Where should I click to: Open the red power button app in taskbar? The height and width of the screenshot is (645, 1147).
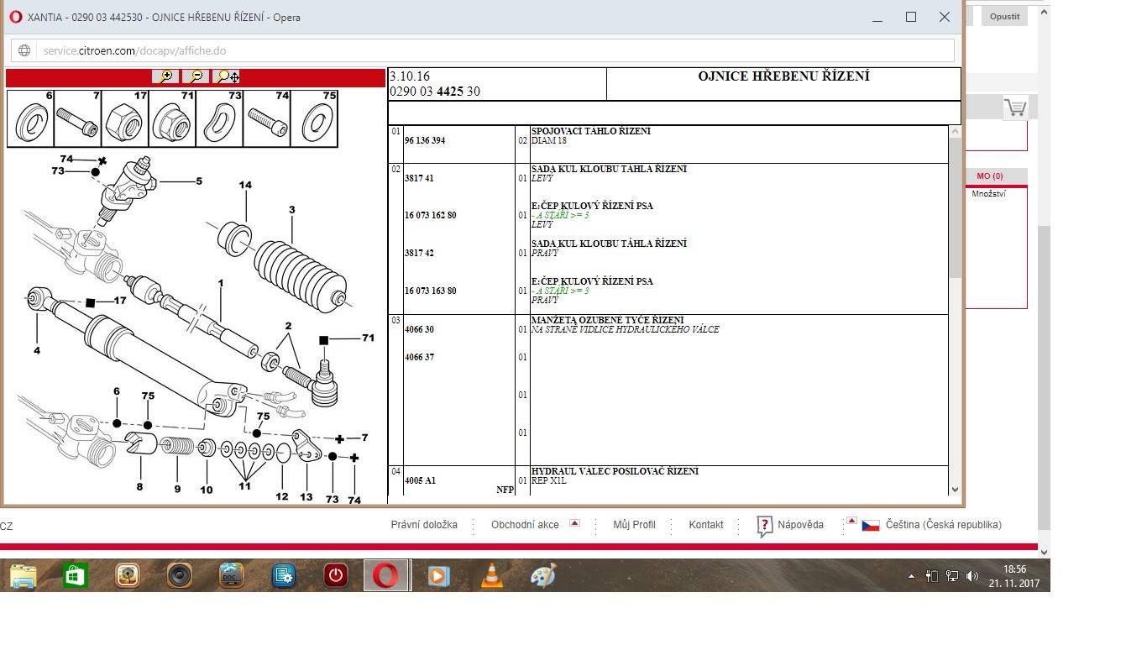[336, 576]
